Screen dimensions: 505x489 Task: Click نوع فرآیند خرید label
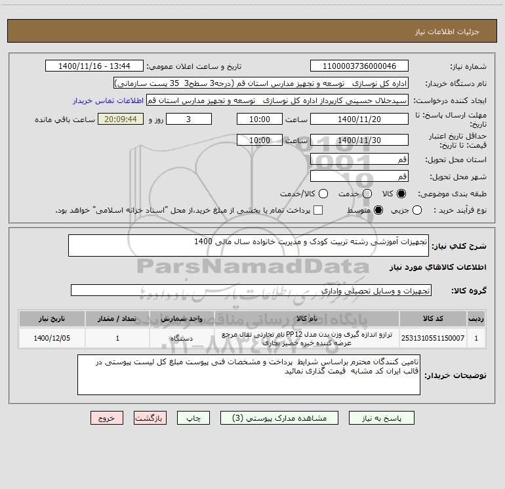460,211
